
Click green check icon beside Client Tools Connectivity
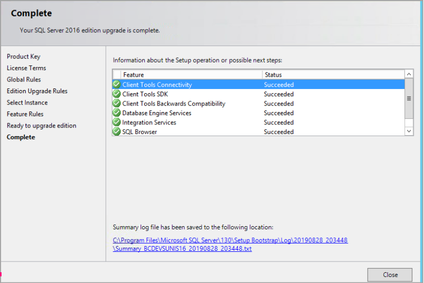coord(117,85)
